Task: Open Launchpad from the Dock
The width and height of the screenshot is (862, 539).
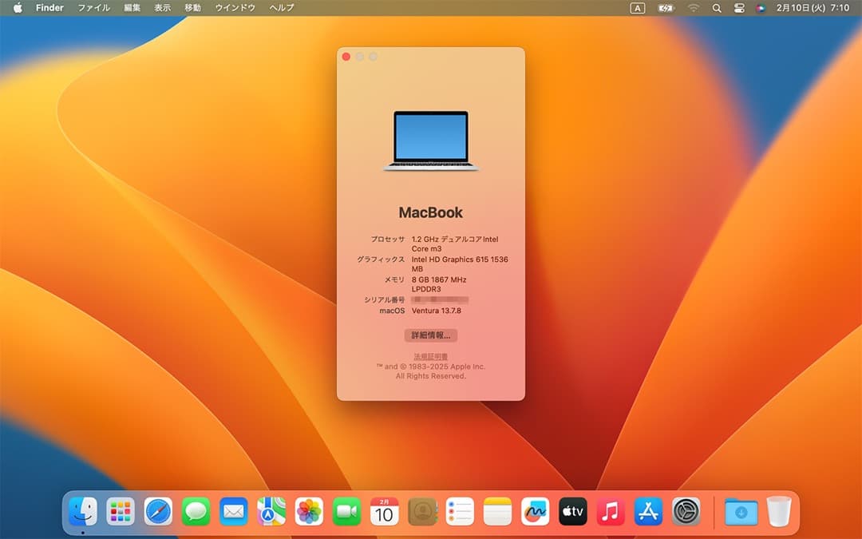Action: click(120, 511)
